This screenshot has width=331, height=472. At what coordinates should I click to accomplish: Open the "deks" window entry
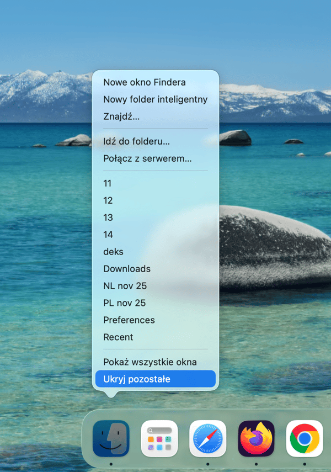(x=113, y=252)
